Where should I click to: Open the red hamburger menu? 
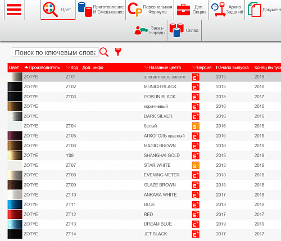[14, 10]
